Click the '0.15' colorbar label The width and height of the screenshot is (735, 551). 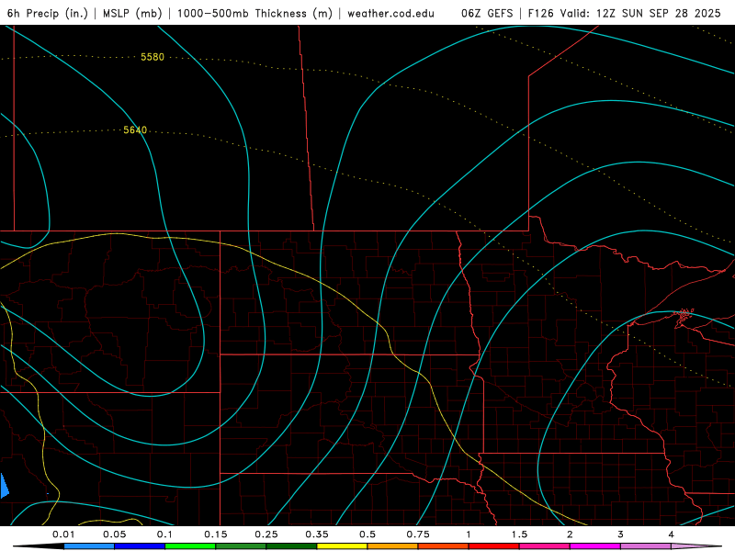(x=216, y=534)
